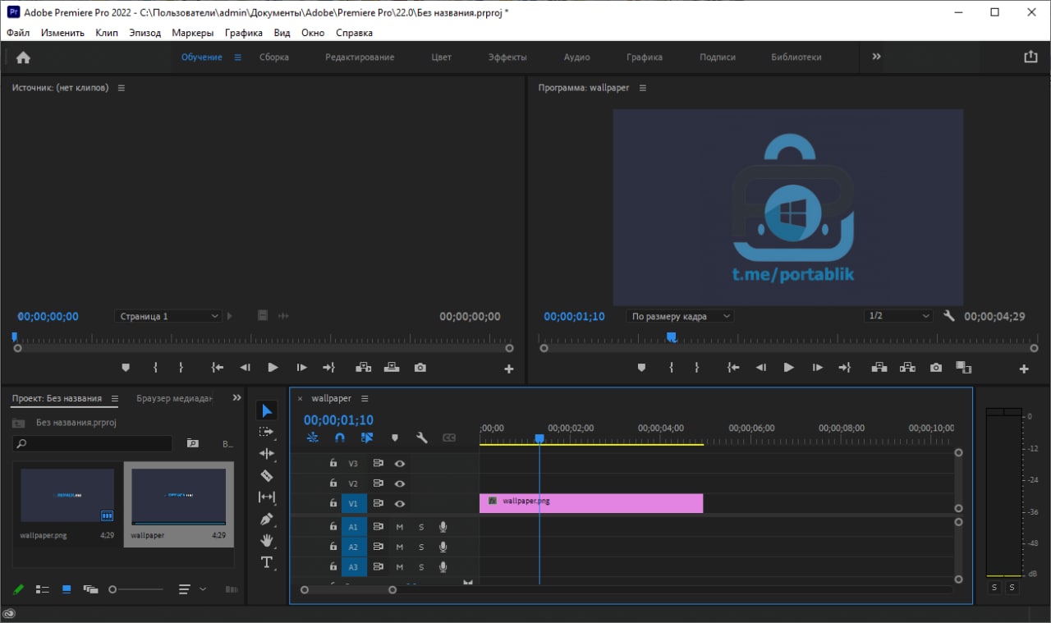Expand workspace overflow chevrons at top

(876, 57)
